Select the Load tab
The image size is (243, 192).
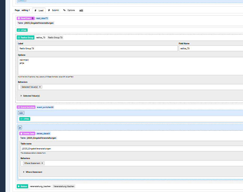pyautogui.click(x=39, y=10)
